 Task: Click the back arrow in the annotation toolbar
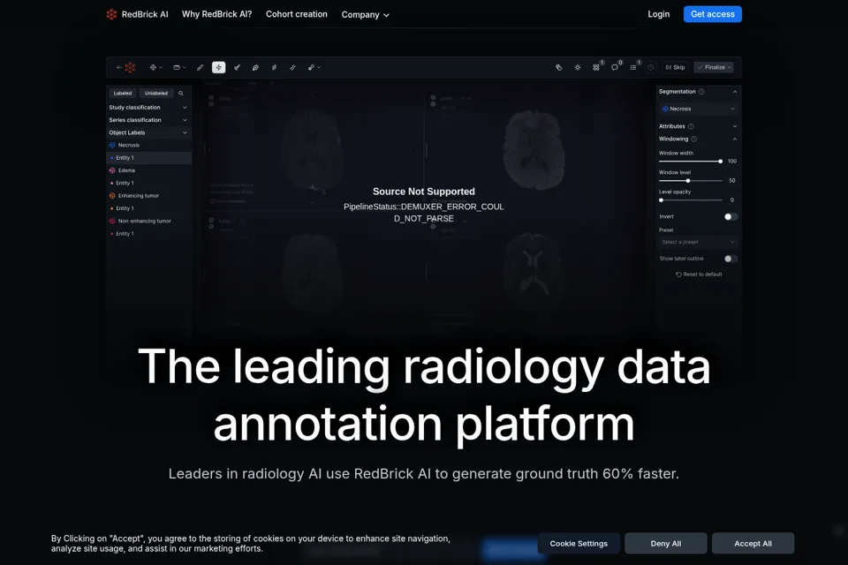pyautogui.click(x=119, y=68)
